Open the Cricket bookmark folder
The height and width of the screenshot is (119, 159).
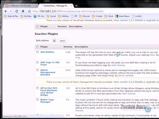97,16
